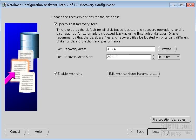Image resolution: width=196 pixels, height=140 pixels.
Task: Click the Database Configuration Assistant title icon
Action: click(x=4, y=5)
